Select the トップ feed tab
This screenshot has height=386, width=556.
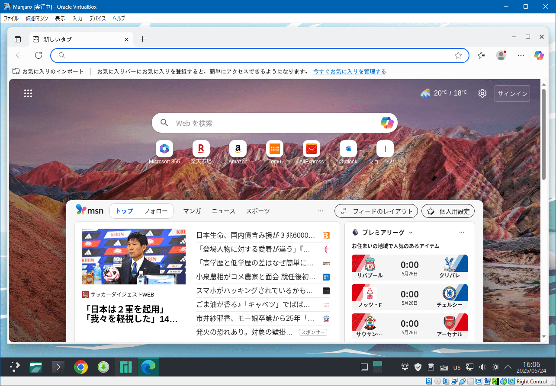coord(124,211)
